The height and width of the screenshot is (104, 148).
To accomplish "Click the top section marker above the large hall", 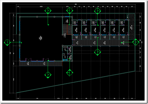I will [48, 11].
